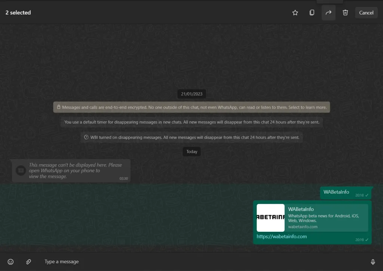Image resolution: width=383 pixels, height=271 pixels.
Task: Select the encryption notice to learn more
Action: click(x=191, y=107)
